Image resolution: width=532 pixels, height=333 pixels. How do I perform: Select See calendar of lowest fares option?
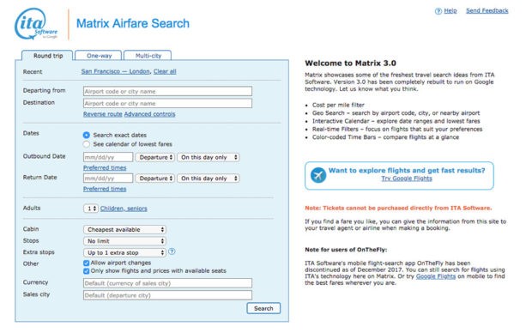87,144
